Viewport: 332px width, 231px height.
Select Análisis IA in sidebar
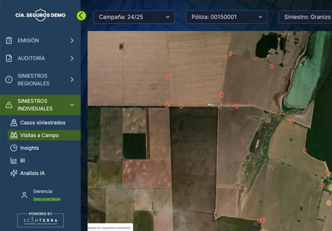(32, 173)
